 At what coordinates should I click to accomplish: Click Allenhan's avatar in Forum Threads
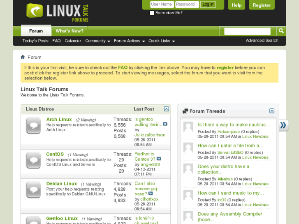tap(188, 169)
